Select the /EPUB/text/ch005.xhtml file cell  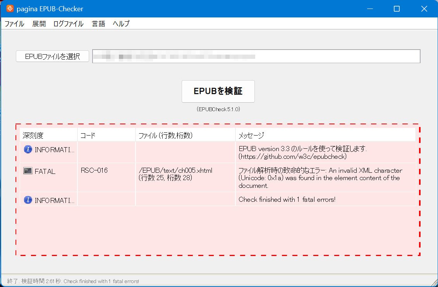coord(186,177)
